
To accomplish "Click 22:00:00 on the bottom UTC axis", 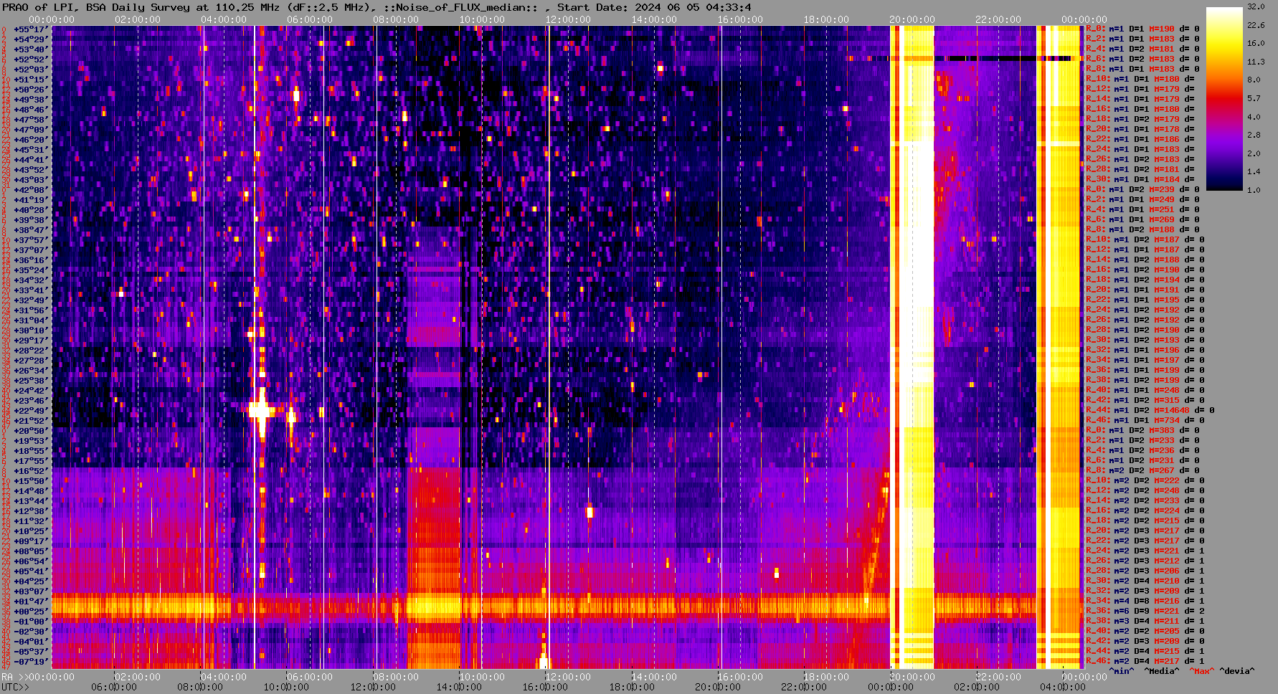I will pyautogui.click(x=803, y=687).
